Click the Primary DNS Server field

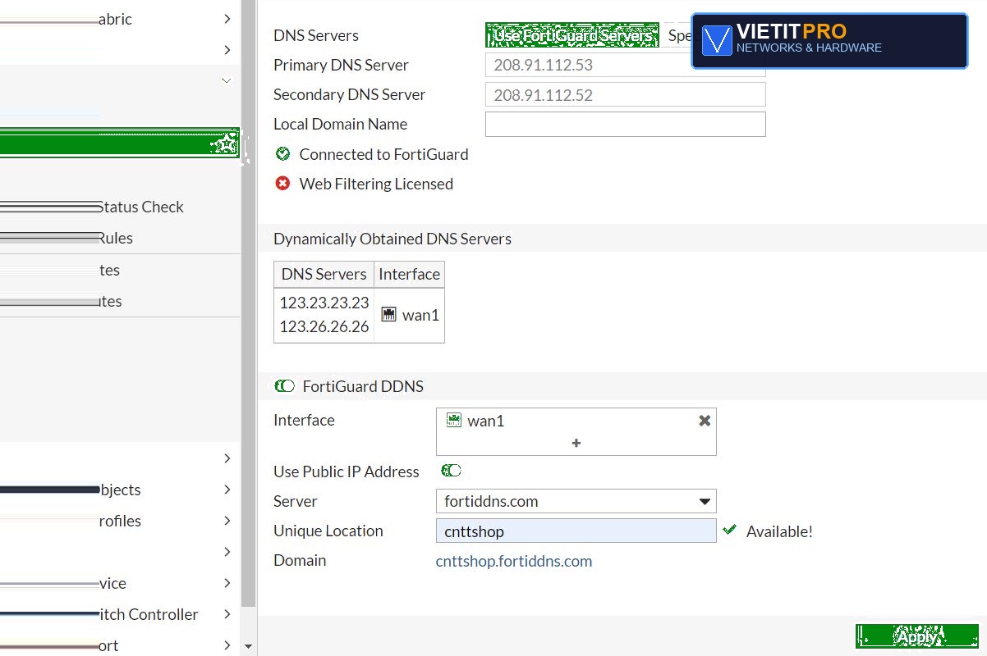[626, 65]
